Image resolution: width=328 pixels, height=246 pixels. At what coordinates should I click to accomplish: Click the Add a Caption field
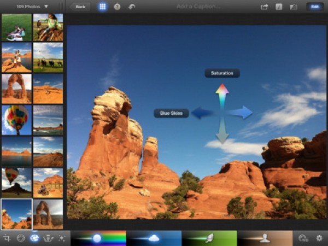(x=198, y=7)
